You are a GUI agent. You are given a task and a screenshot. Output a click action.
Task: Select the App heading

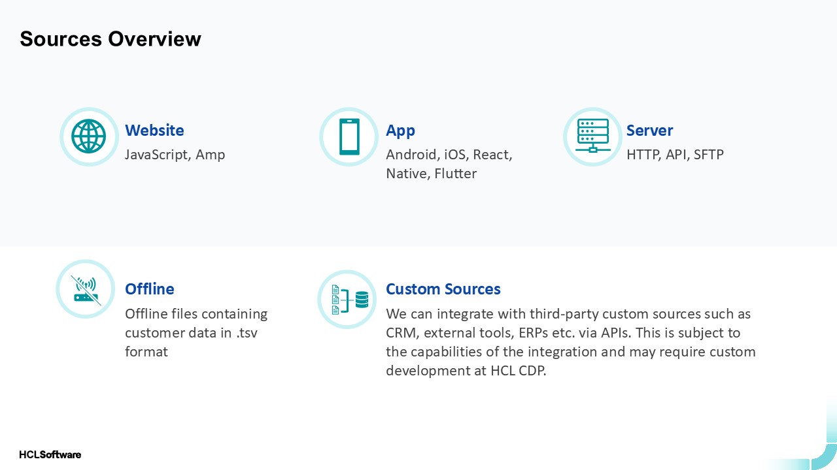[x=400, y=131]
